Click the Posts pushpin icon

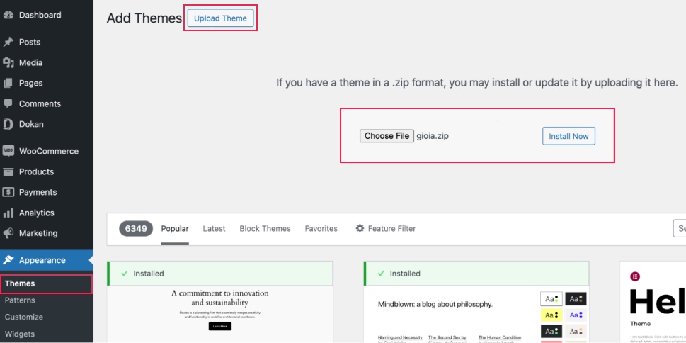pos(8,42)
